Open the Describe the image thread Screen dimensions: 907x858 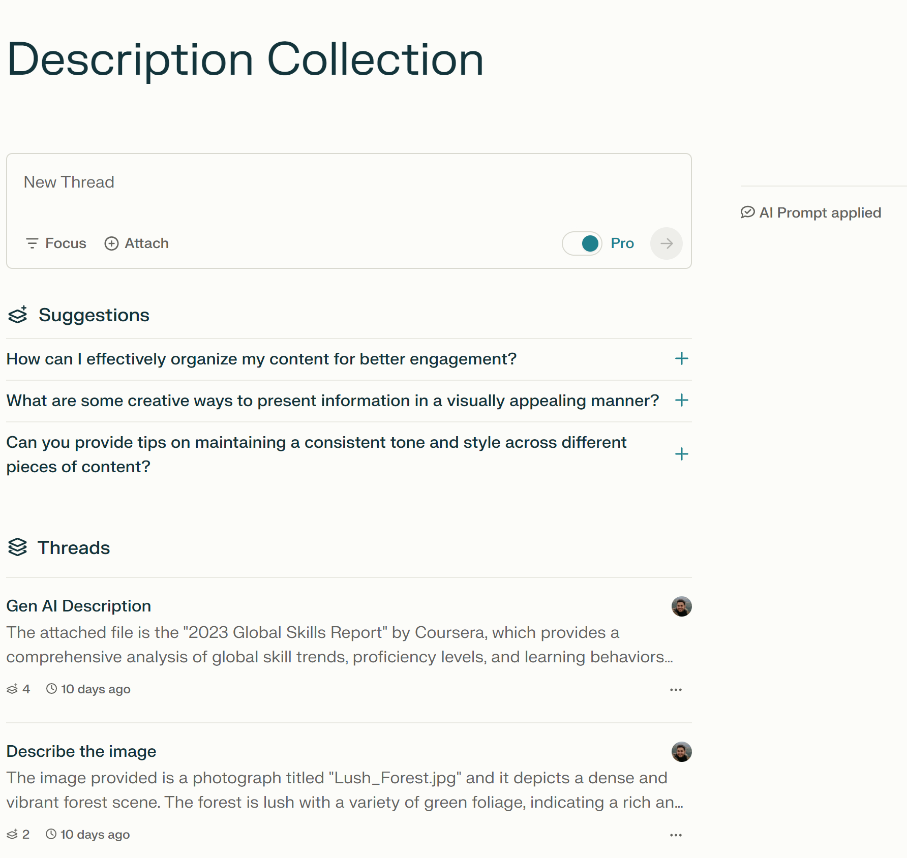click(81, 751)
